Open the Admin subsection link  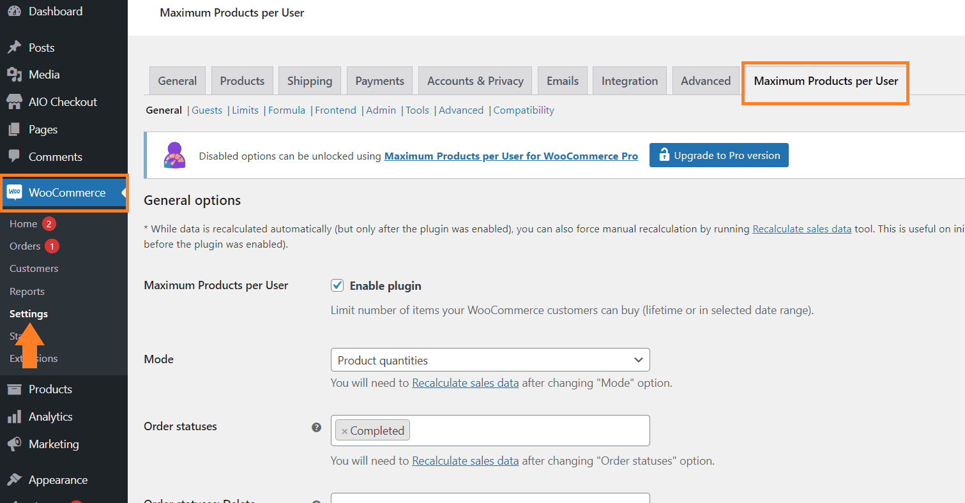pos(381,110)
